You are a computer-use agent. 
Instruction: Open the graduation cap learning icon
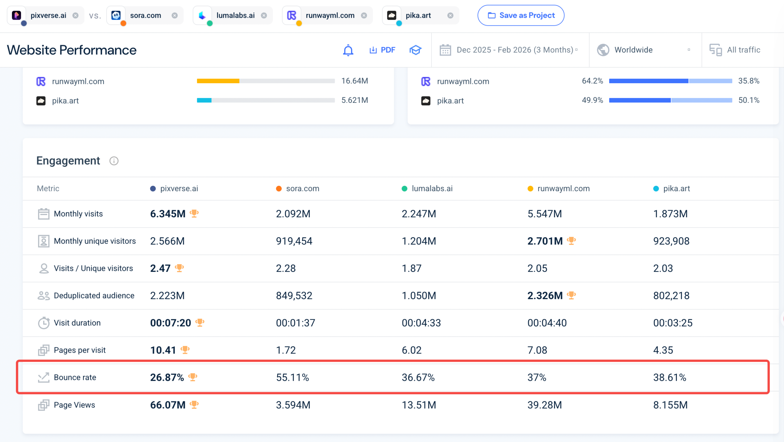tap(415, 50)
